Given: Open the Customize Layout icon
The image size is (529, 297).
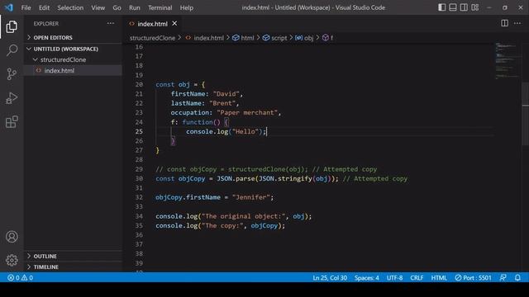Looking at the screenshot, I should point(475,7).
